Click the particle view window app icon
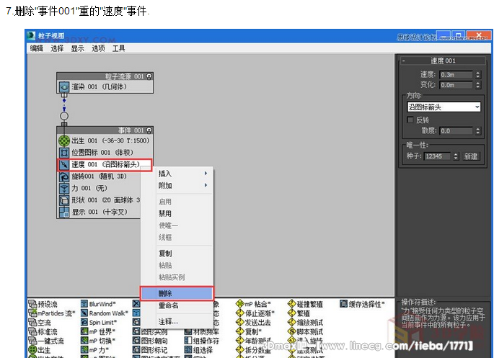The height and width of the screenshot is (358, 494). [31, 35]
